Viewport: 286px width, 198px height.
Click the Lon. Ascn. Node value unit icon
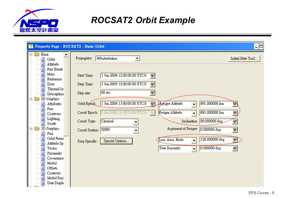point(235,140)
